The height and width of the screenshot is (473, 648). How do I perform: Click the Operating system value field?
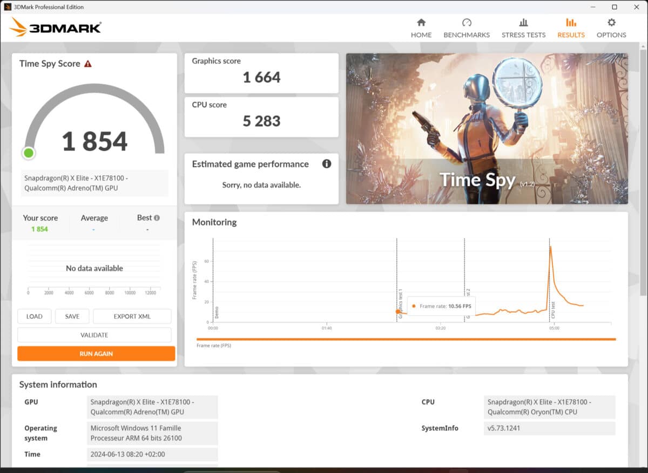153,433
